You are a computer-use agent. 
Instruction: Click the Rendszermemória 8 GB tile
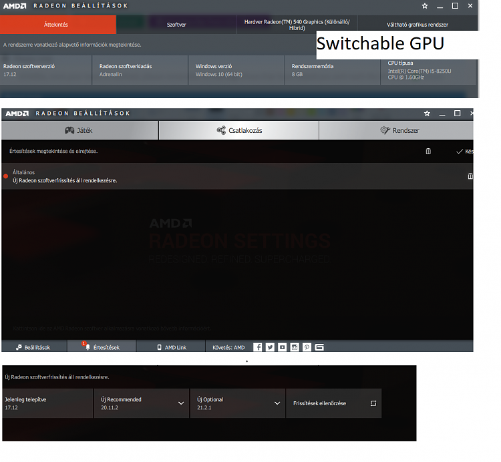coord(332,70)
